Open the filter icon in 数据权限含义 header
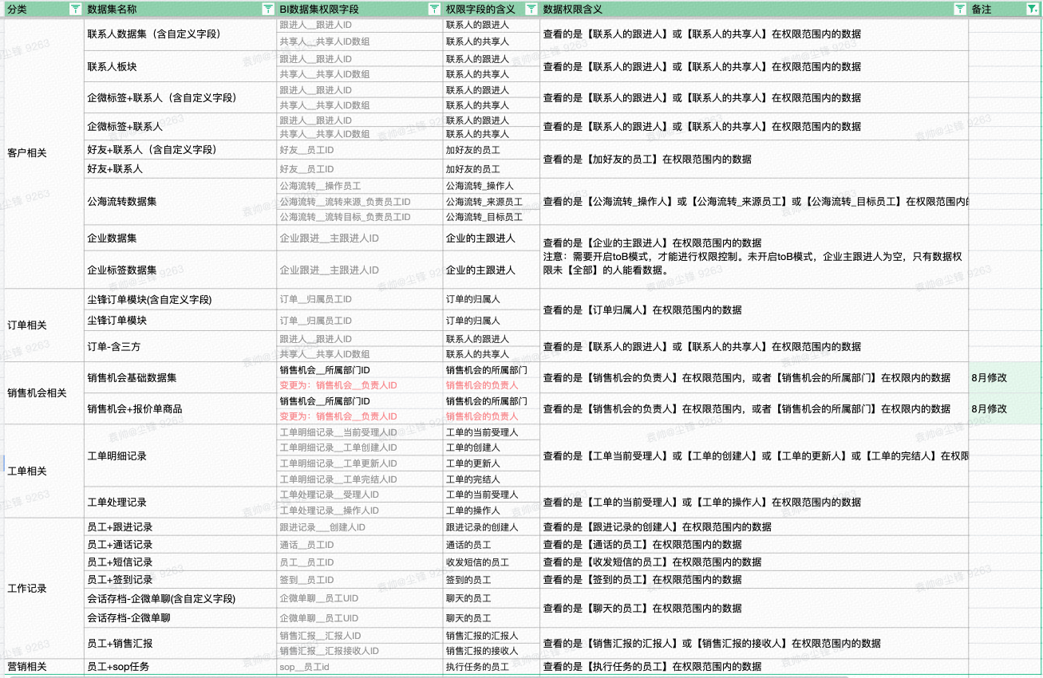The width and height of the screenshot is (1043, 678). point(960,9)
